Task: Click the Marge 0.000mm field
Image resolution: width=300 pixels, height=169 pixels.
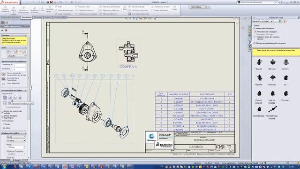Action: pos(15,147)
